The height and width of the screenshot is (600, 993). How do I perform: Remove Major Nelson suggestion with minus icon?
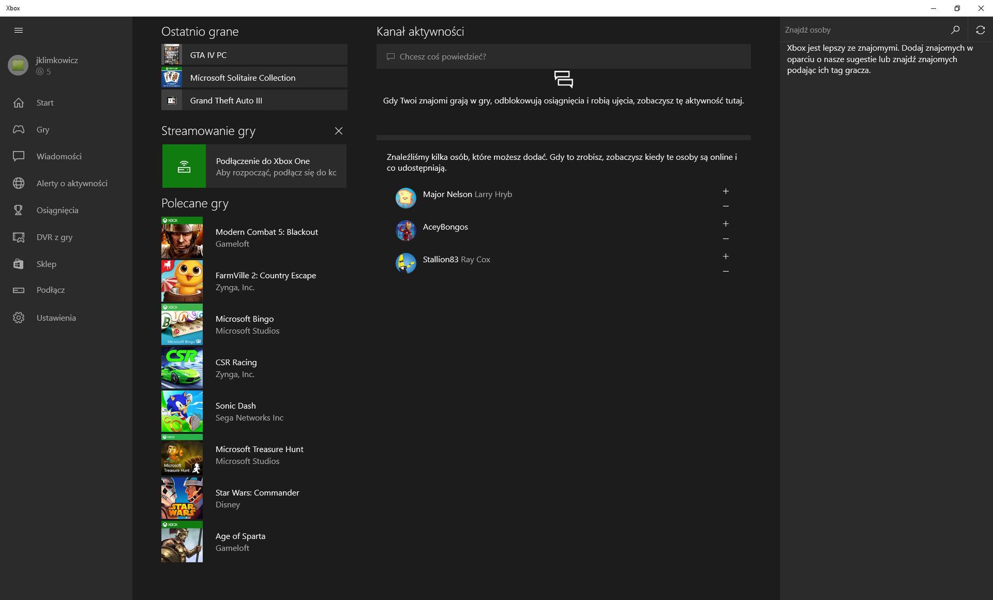click(x=726, y=206)
